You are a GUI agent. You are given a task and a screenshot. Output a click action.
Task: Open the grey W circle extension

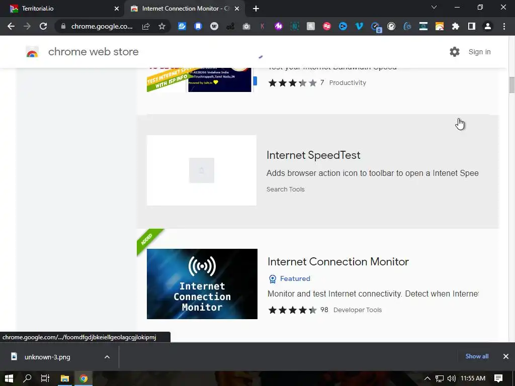click(x=214, y=26)
